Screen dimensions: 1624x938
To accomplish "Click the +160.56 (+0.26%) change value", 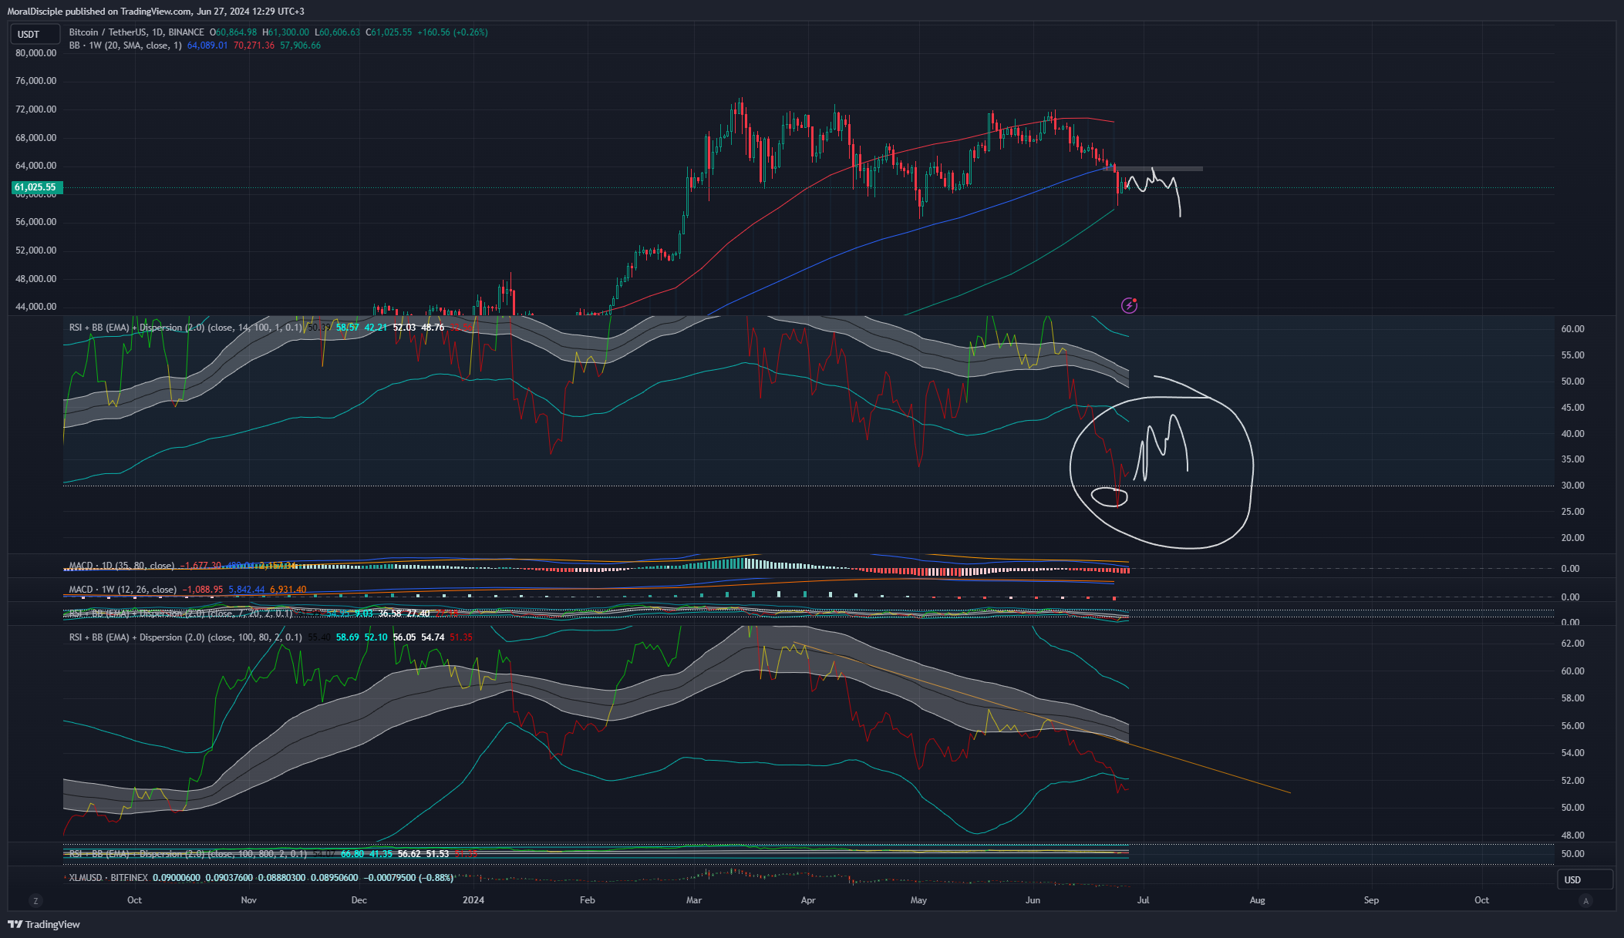I will click(453, 32).
